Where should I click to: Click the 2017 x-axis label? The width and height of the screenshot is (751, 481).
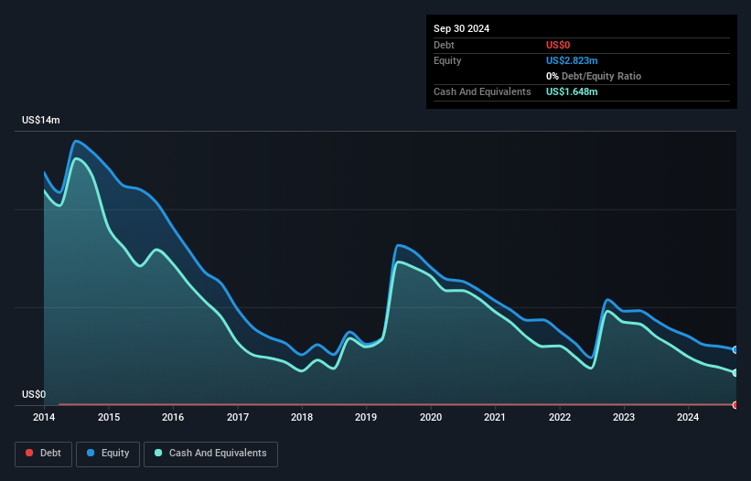[238, 417]
